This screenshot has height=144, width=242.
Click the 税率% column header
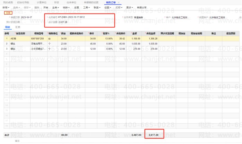(105, 34)
